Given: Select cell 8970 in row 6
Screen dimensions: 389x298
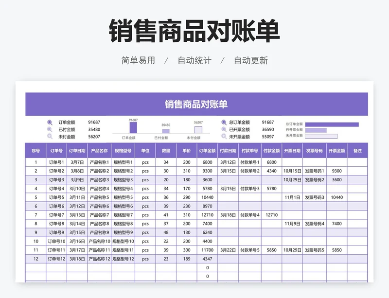Looking at the screenshot, I should coord(208,206).
